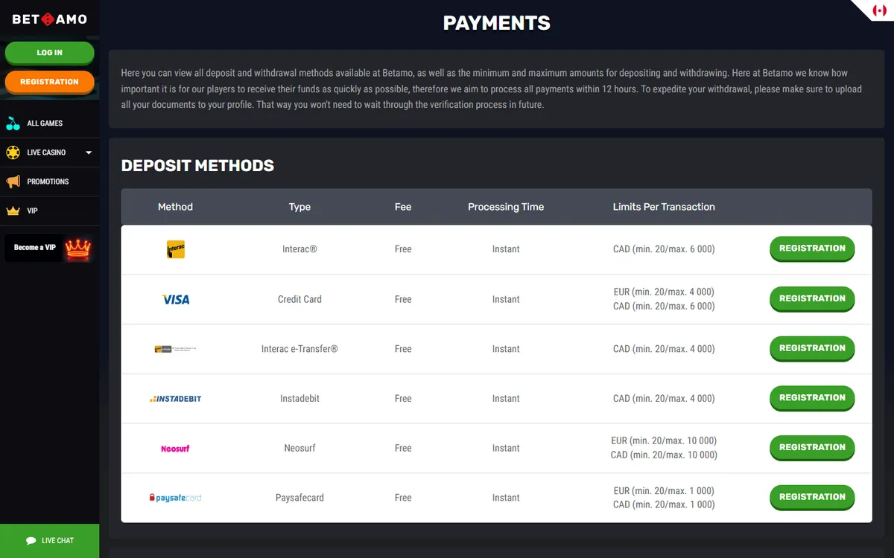The width and height of the screenshot is (894, 558).
Task: Open Live Casino menu item
Action: coord(49,153)
